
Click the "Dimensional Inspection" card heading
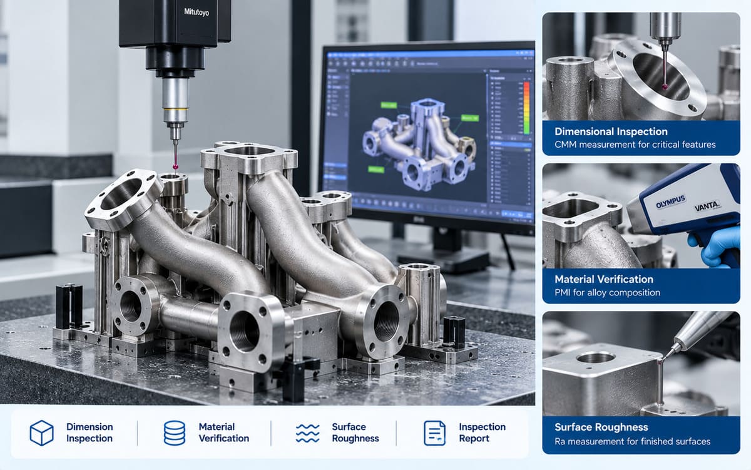coord(611,131)
